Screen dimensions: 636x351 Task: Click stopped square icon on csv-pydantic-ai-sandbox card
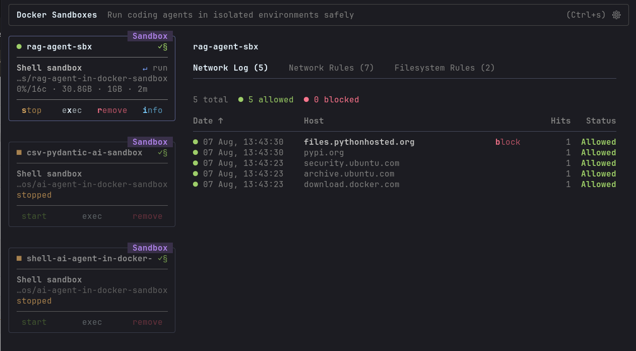19,153
